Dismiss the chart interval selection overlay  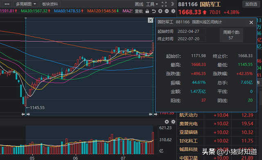tap(151, 20)
